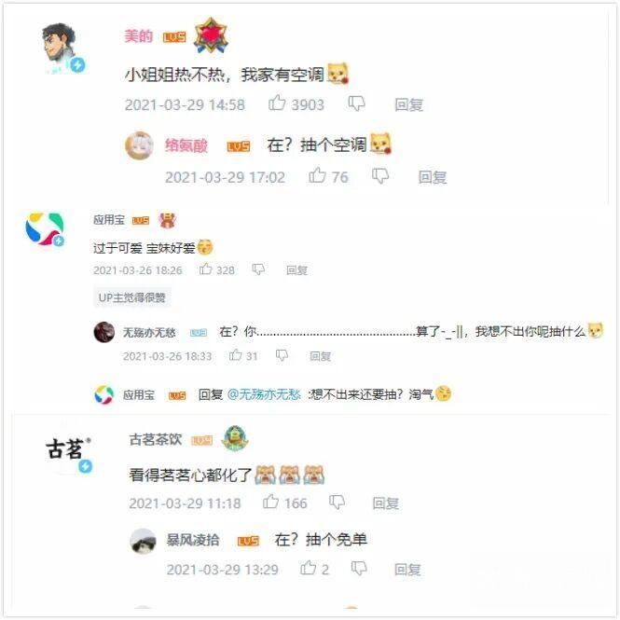The width and height of the screenshot is (620, 620).
Task: Open 暴风凌拾's avatar thumbnail
Action: tap(143, 541)
